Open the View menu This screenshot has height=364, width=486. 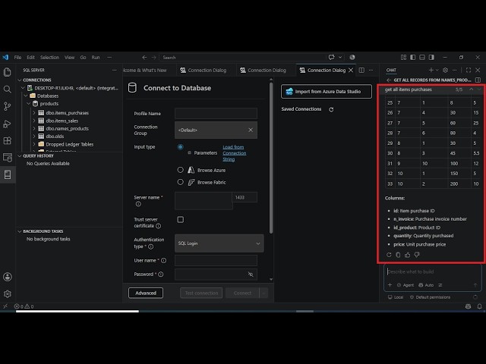tap(69, 58)
